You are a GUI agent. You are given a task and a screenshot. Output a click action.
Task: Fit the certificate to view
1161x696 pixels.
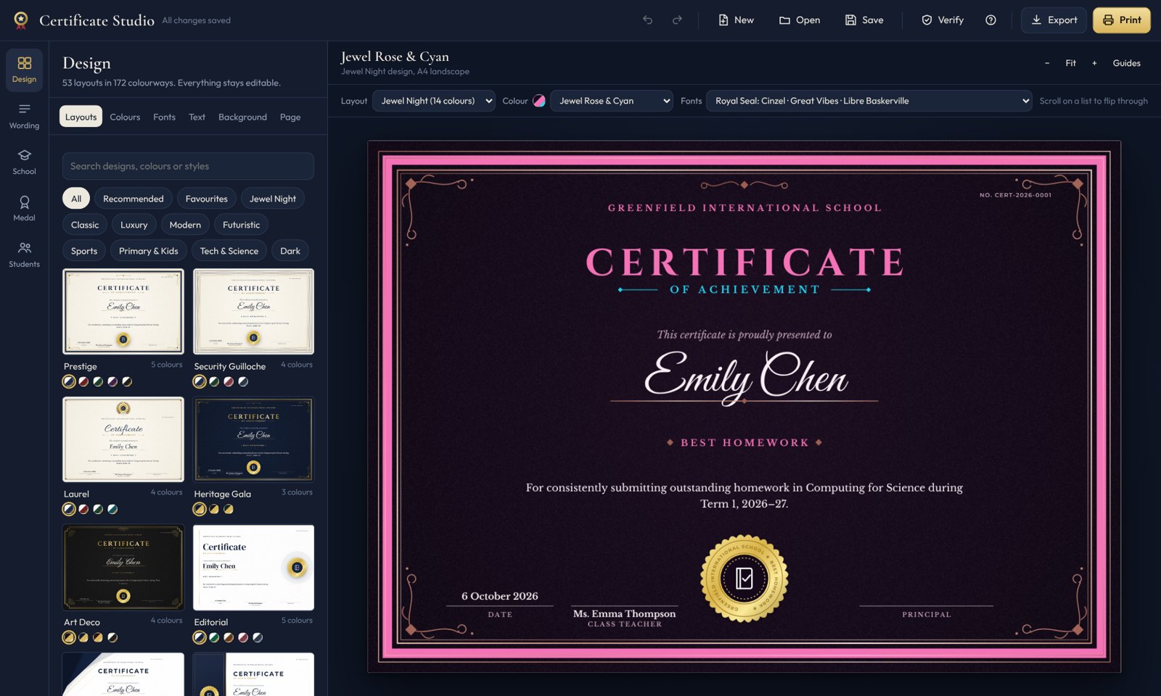tap(1070, 63)
